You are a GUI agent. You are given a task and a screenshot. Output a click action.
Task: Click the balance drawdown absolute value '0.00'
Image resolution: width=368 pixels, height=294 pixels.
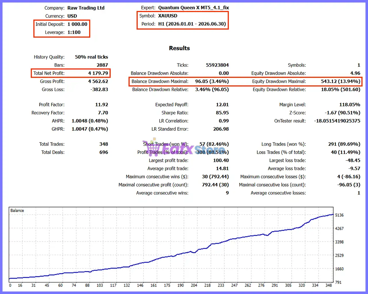click(224, 73)
